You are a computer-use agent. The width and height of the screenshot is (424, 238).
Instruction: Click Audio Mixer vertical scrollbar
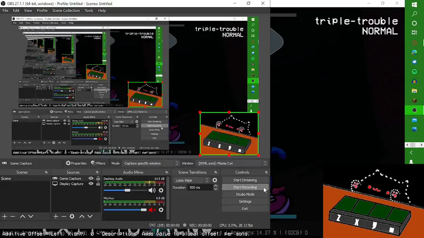[168, 198]
